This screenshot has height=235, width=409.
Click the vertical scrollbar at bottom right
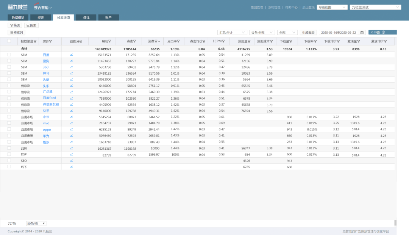pos(395,223)
